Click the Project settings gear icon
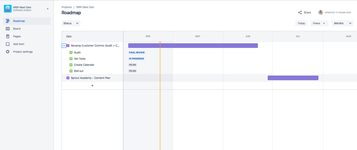357x150 pixels. coord(8,52)
